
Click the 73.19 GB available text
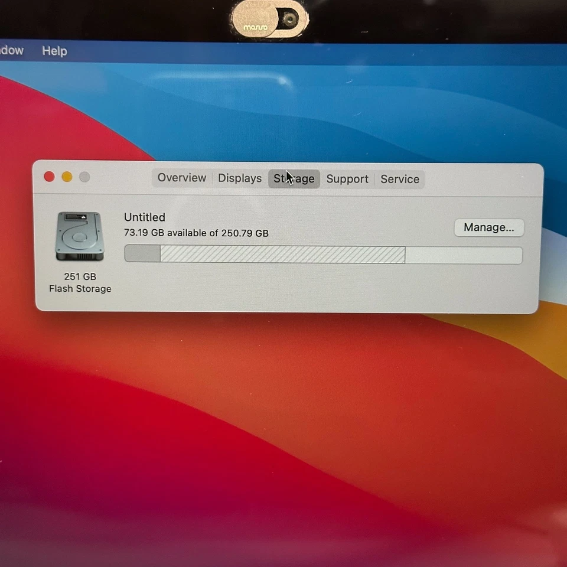196,233
